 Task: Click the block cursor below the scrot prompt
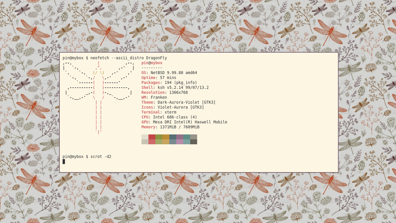pyautogui.click(x=64, y=162)
